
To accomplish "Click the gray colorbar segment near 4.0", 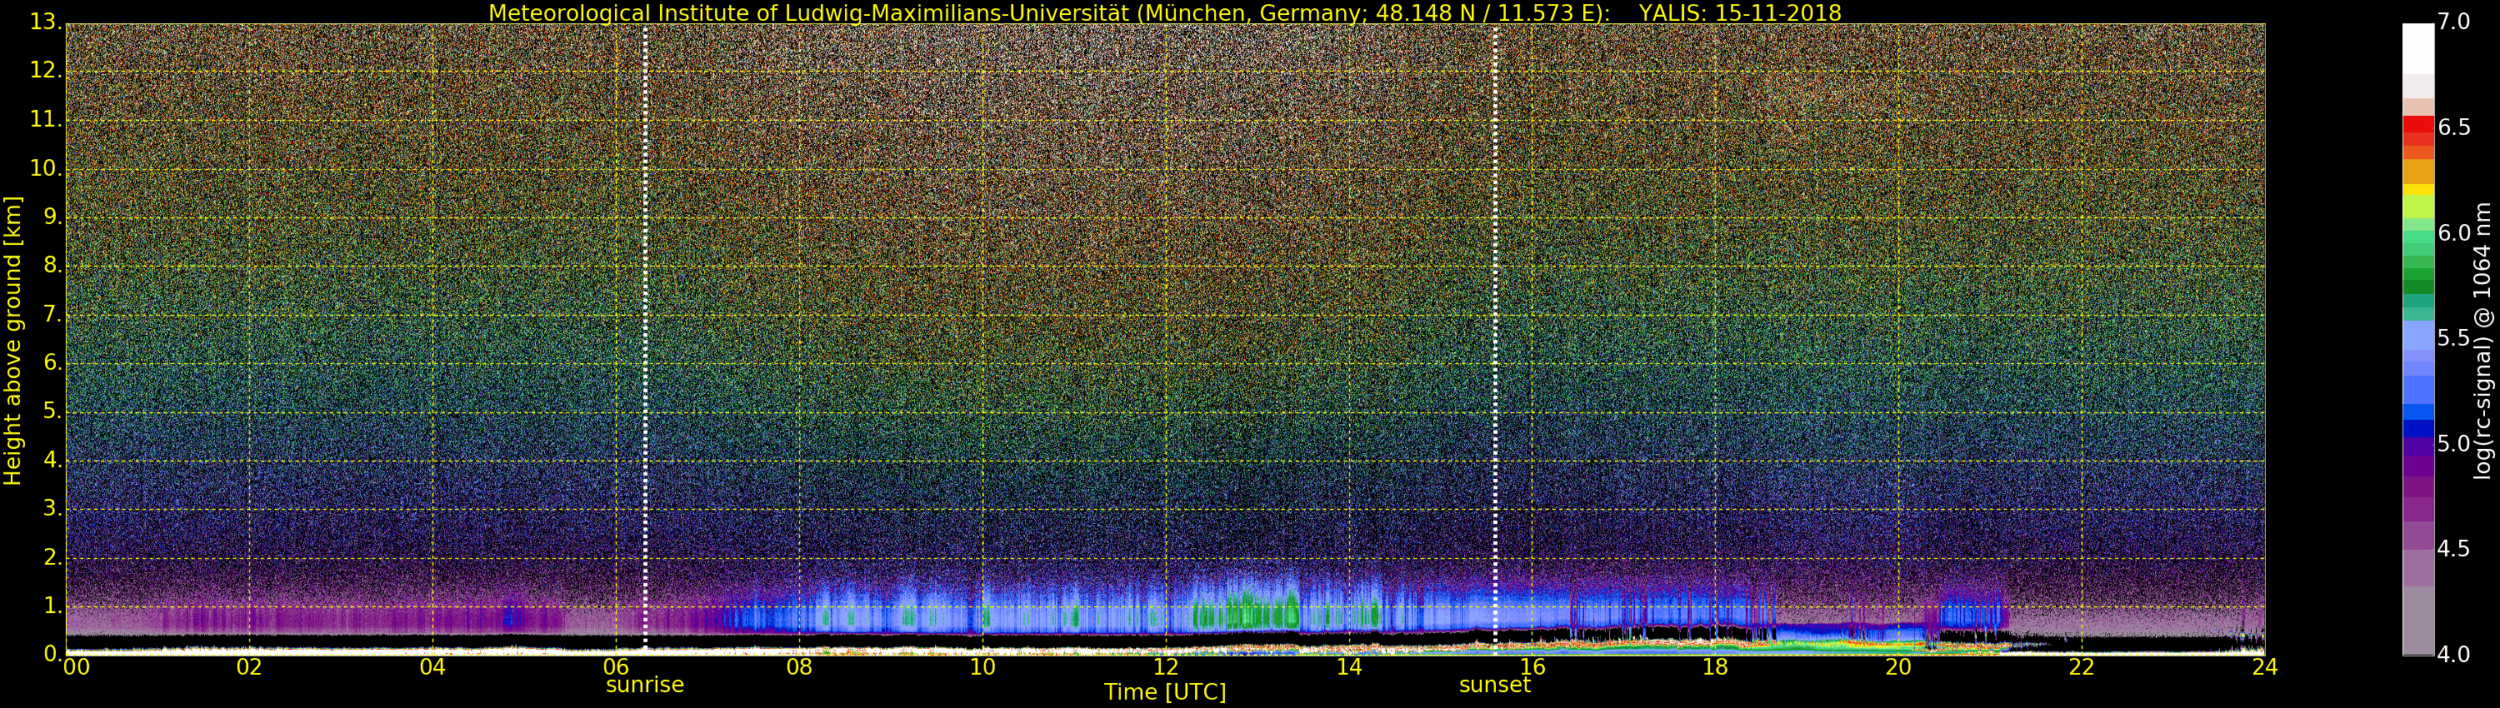I will 2417,621.
